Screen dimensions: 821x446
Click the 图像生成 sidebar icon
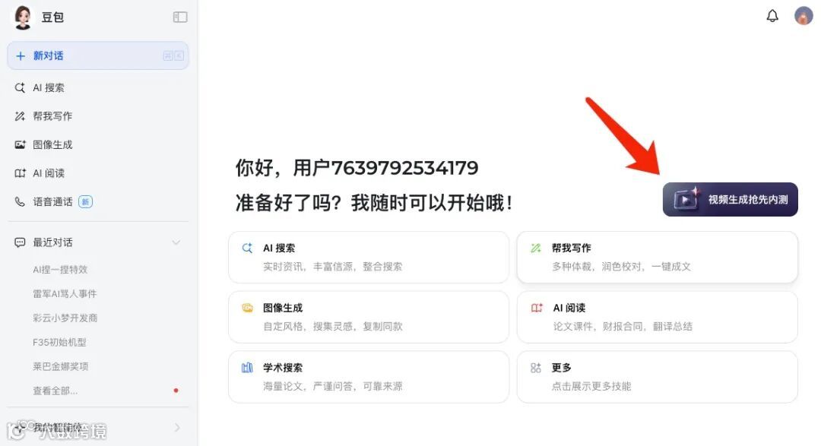[x=20, y=145]
